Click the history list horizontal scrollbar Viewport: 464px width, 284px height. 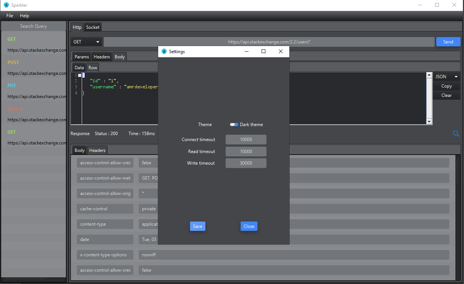tap(25, 280)
